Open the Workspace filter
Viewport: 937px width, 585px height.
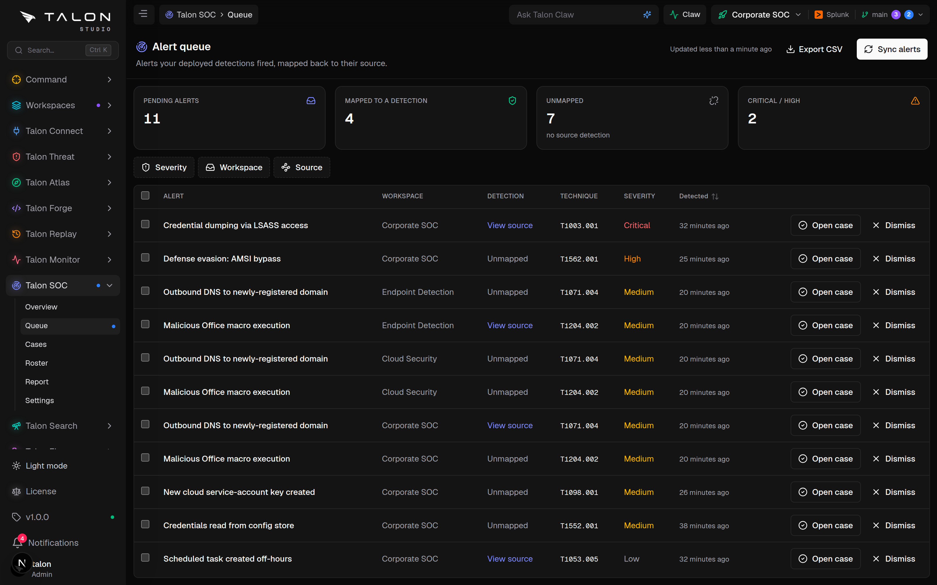pos(234,167)
